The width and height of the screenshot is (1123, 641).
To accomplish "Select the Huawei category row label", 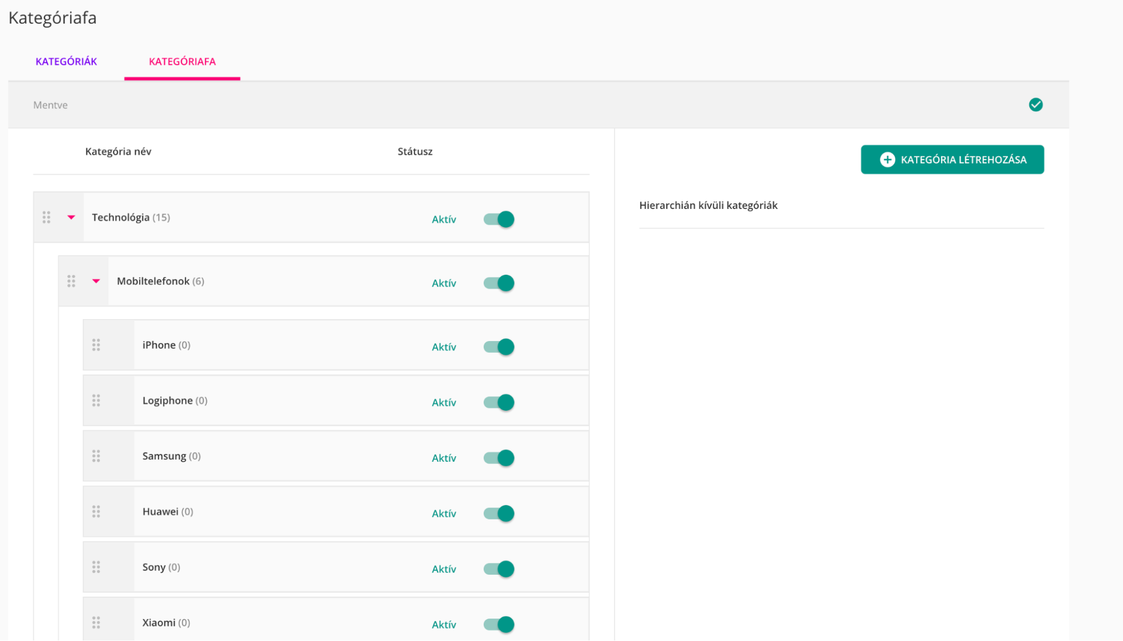I will pyautogui.click(x=160, y=512).
